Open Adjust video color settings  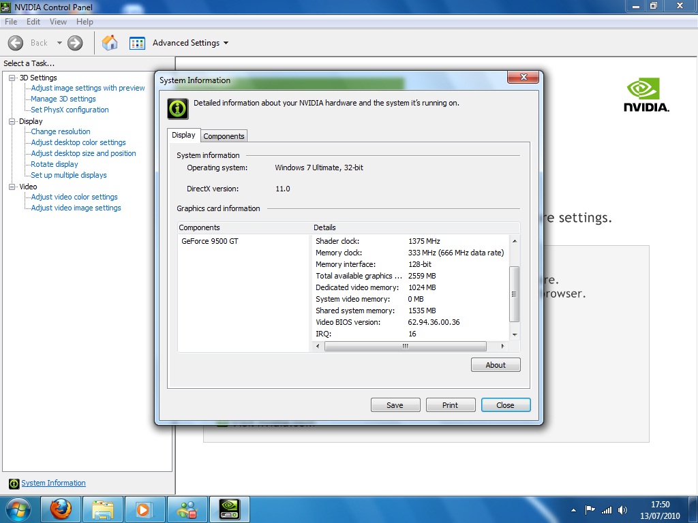pos(74,197)
